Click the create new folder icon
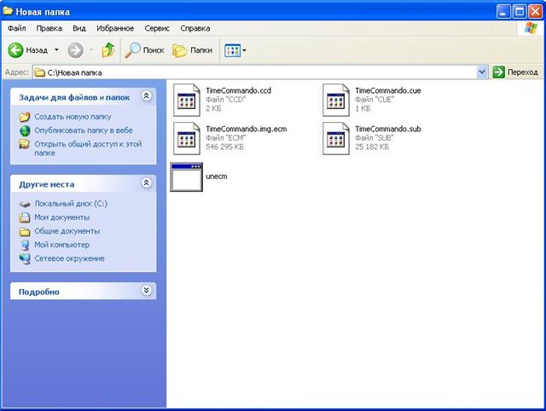Screen dimensions: 546x411 [x=25, y=117]
